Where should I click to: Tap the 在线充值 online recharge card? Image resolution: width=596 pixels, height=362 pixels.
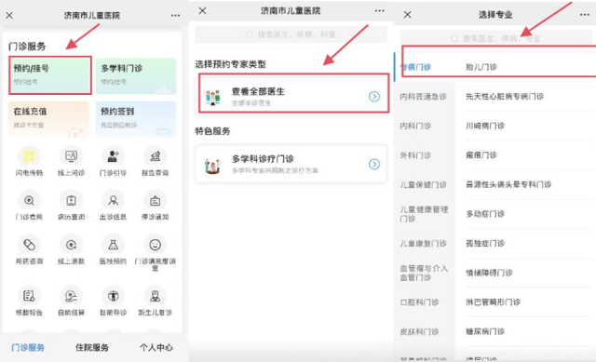(48, 119)
